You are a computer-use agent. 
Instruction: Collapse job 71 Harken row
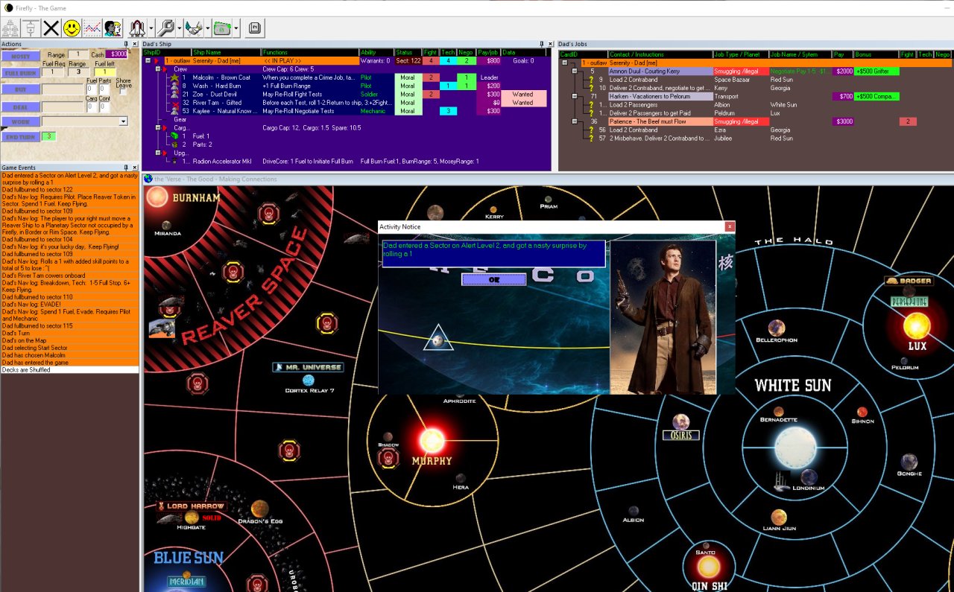[x=575, y=96]
